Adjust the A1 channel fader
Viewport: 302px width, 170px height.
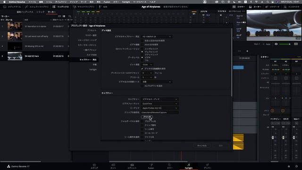[273, 137]
